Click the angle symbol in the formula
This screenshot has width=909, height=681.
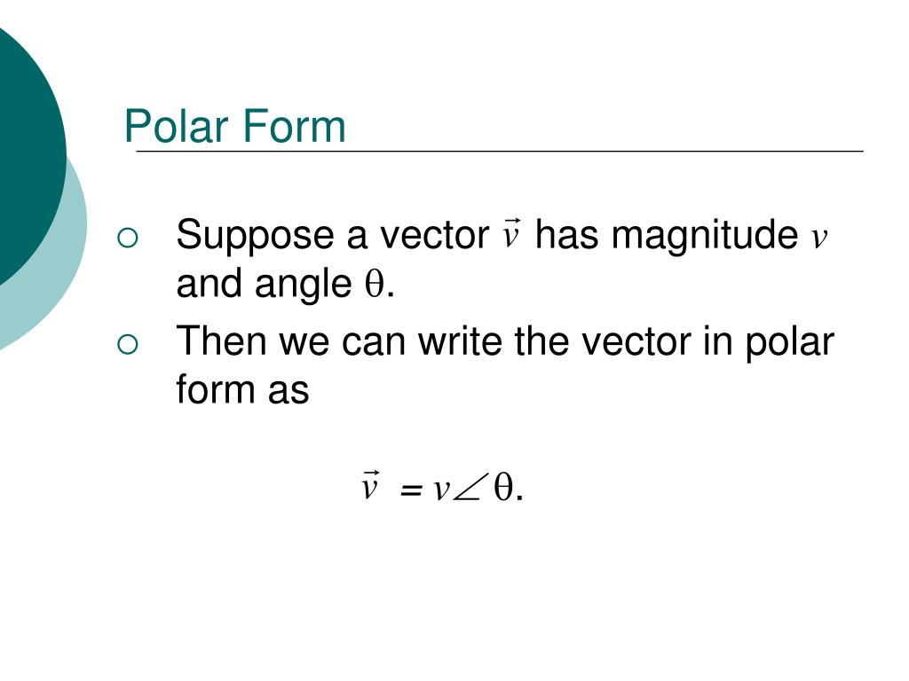pos(467,489)
